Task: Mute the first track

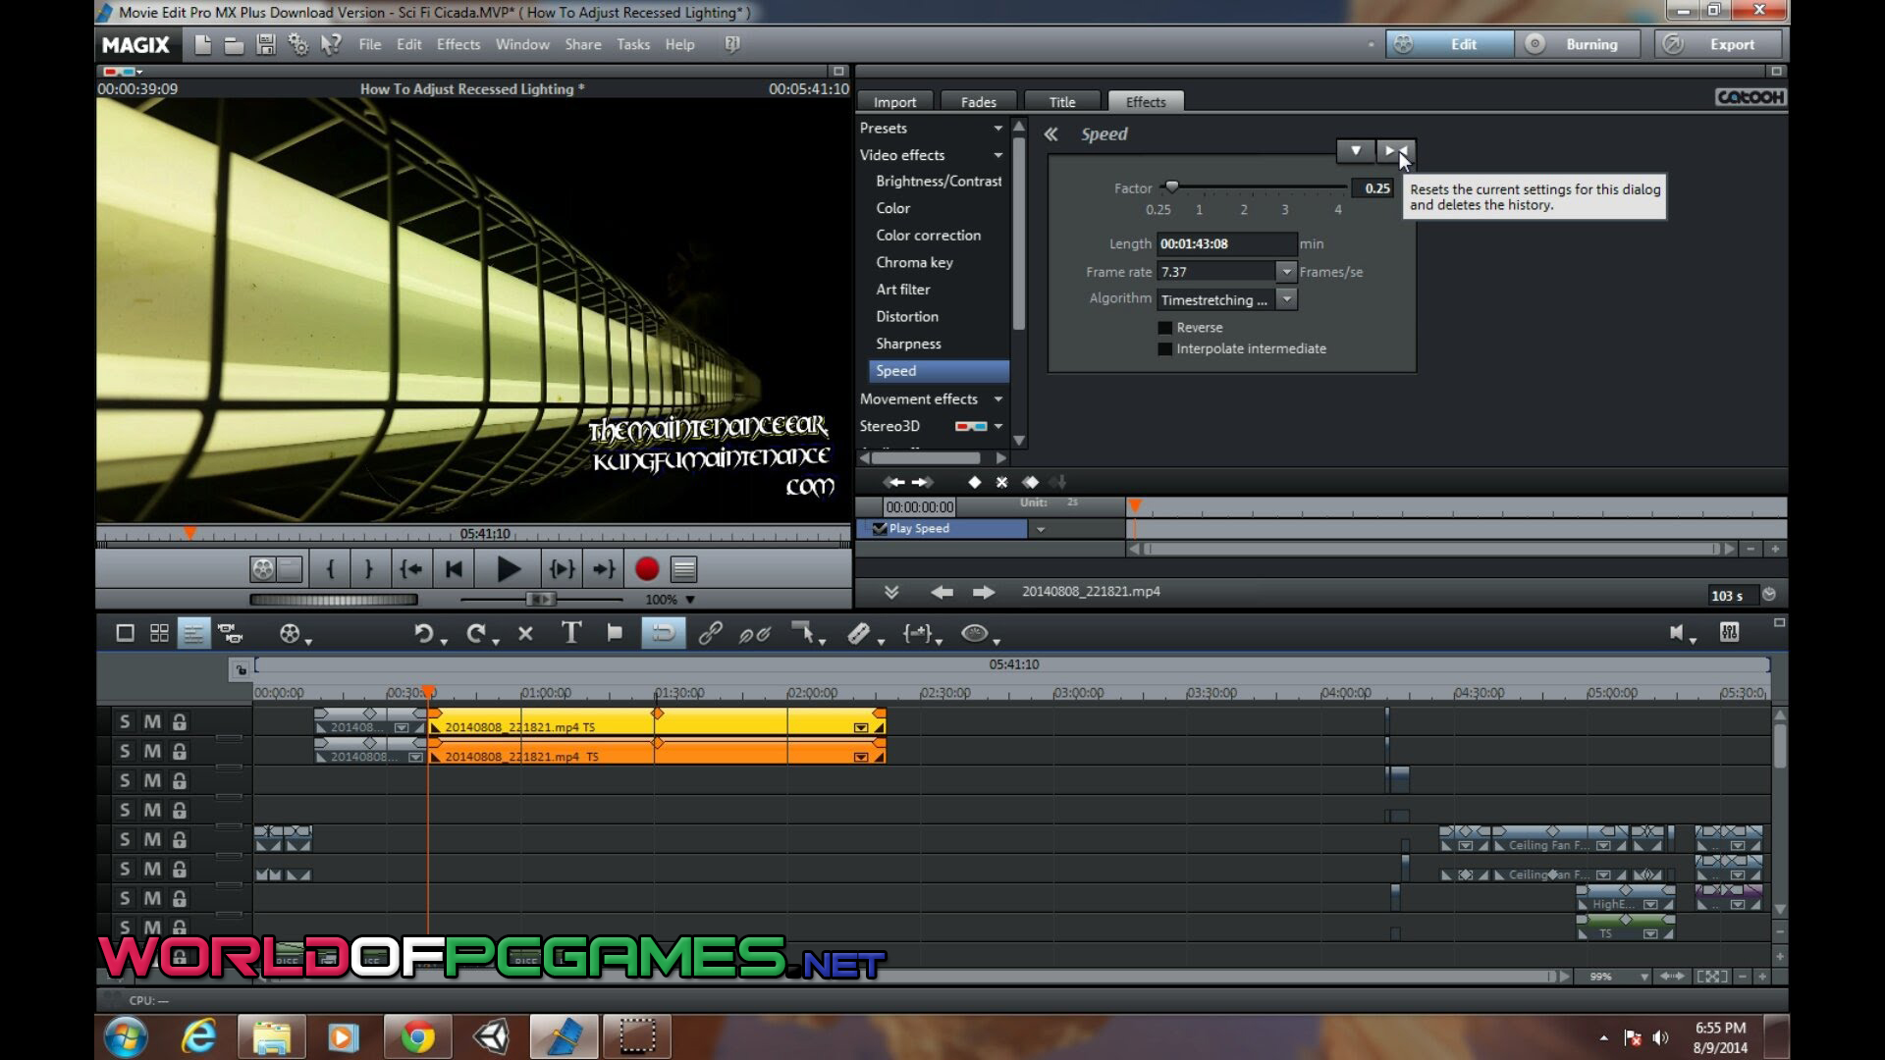Action: coord(152,722)
